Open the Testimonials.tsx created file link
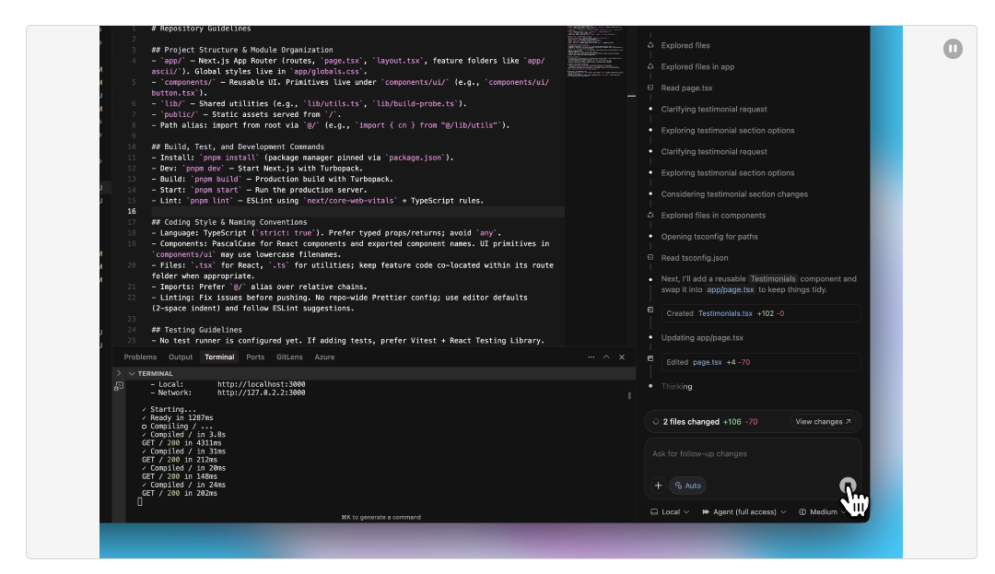Image resolution: width=995 pixels, height=574 pixels. tap(725, 313)
